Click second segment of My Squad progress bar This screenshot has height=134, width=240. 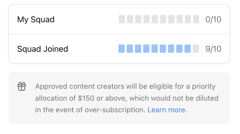[130, 19]
